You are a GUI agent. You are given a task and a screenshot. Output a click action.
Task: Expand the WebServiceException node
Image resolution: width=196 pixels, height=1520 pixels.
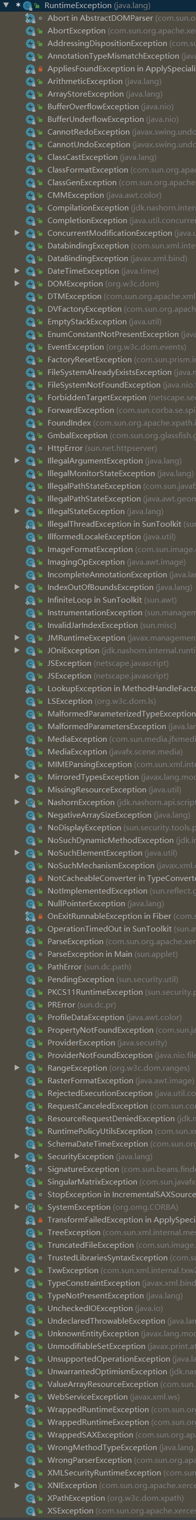pos(17,1396)
